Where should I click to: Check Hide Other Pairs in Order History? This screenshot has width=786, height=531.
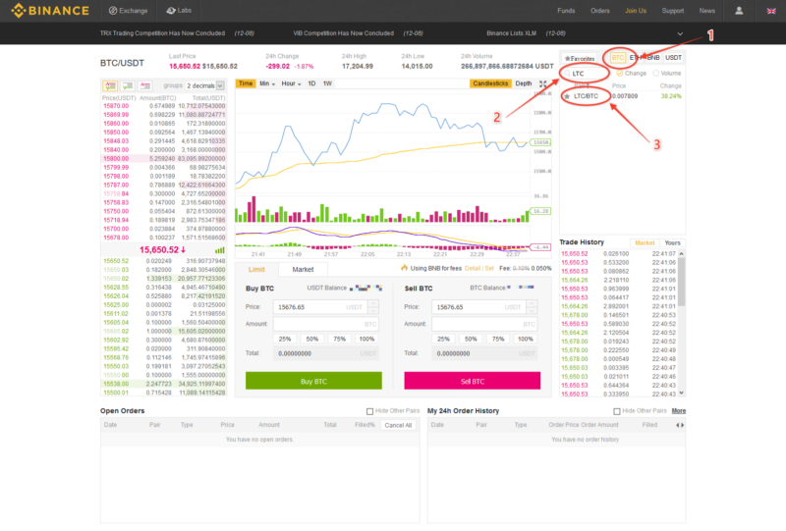point(617,411)
